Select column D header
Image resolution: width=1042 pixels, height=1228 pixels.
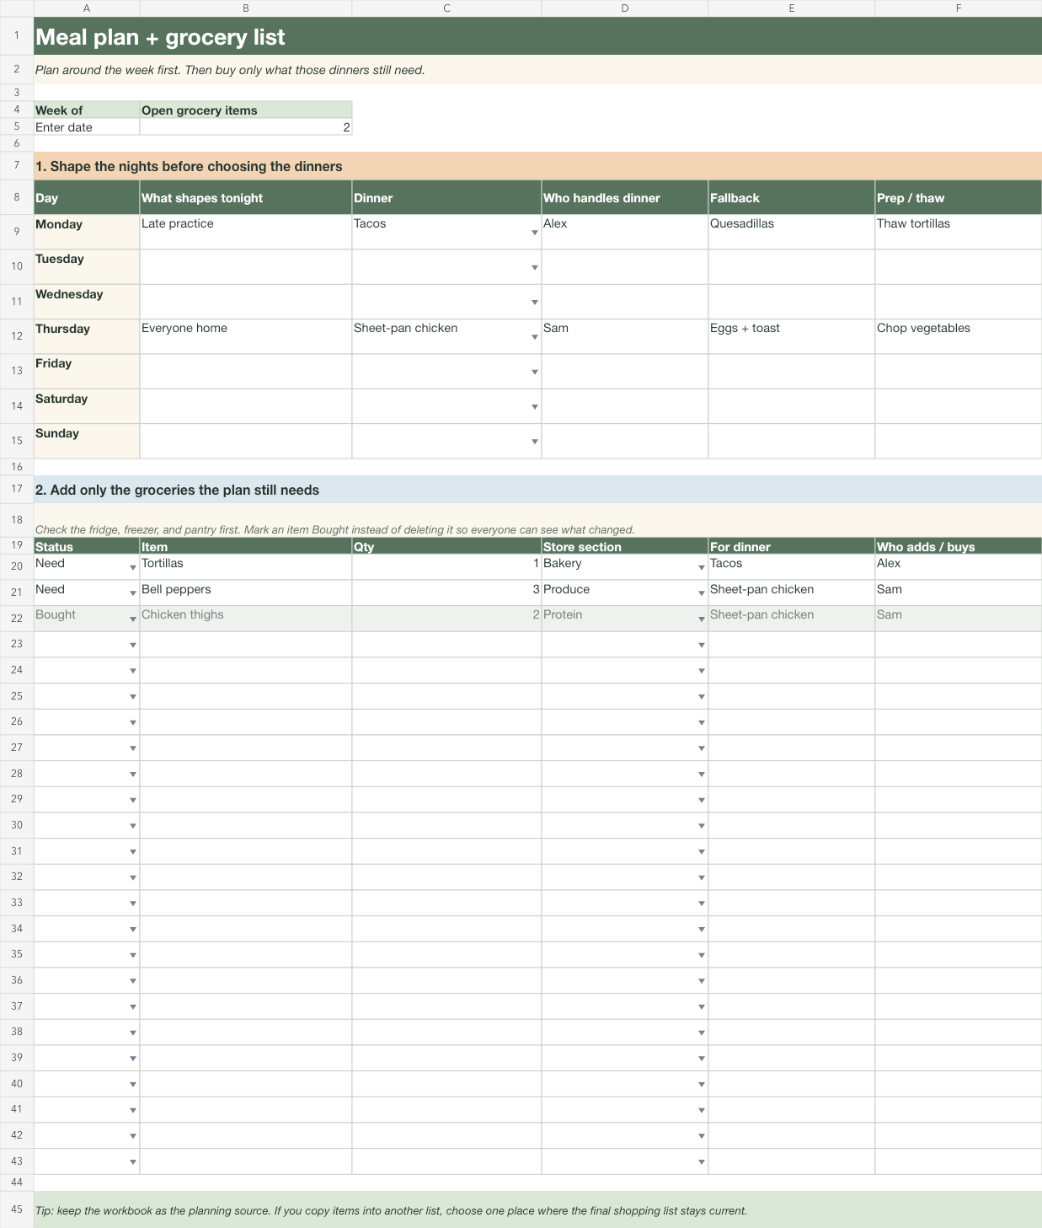point(625,8)
